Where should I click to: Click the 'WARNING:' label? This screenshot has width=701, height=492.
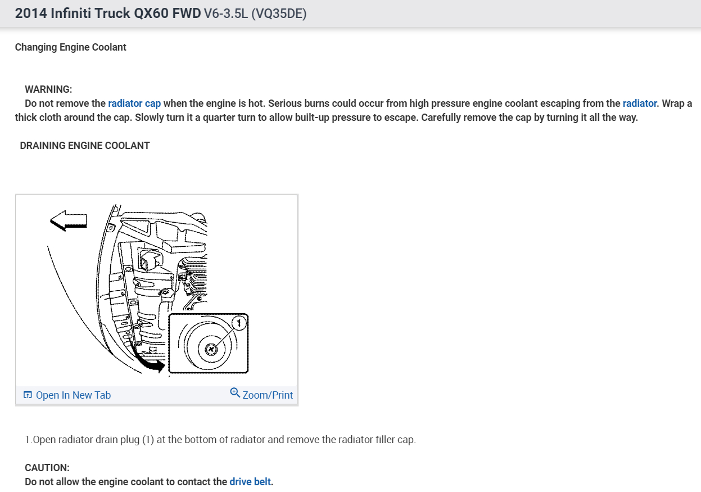tap(48, 89)
